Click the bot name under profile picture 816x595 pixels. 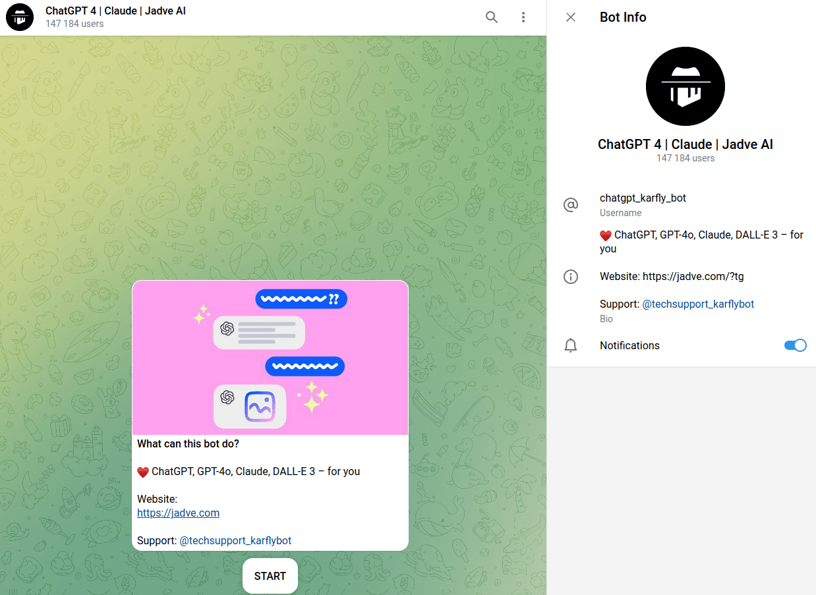pyautogui.click(x=685, y=144)
